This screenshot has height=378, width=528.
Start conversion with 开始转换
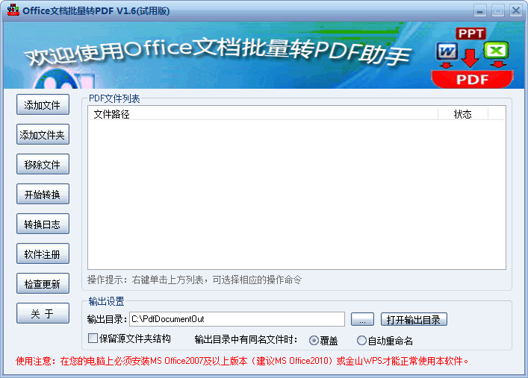click(43, 195)
